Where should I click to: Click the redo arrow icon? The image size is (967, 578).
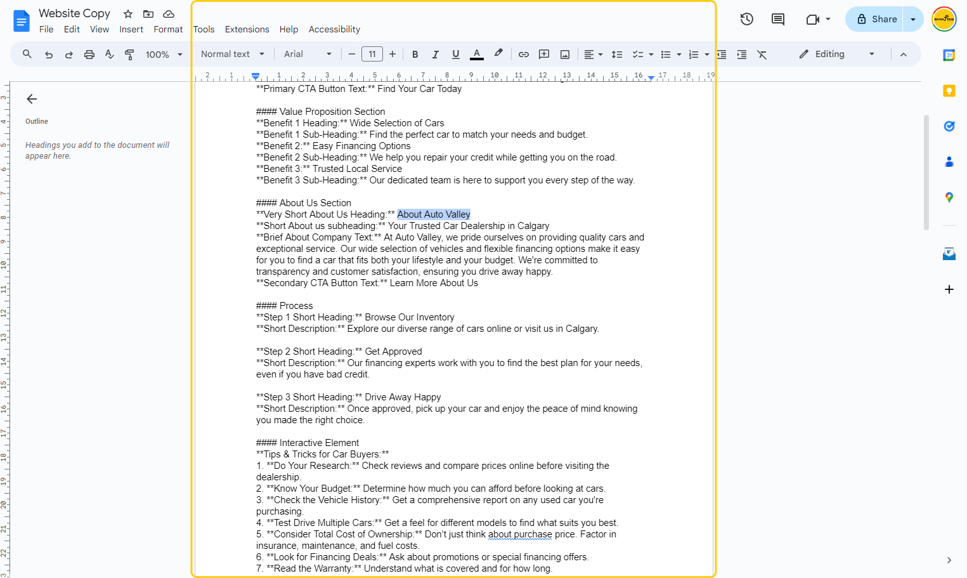tap(69, 55)
